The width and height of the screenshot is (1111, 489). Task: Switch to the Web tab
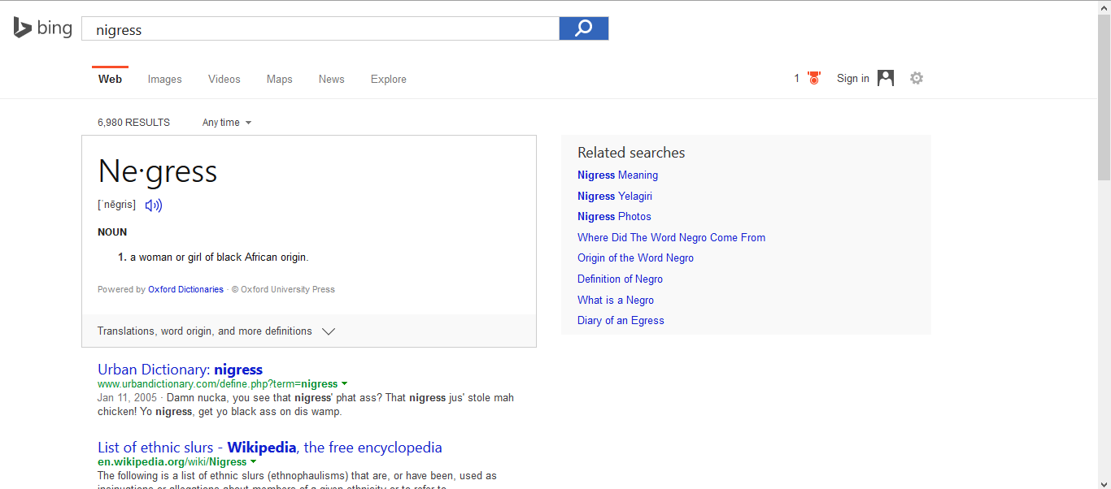[x=110, y=79]
